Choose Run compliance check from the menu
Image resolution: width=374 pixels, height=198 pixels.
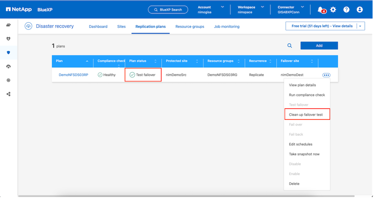pos(307,95)
